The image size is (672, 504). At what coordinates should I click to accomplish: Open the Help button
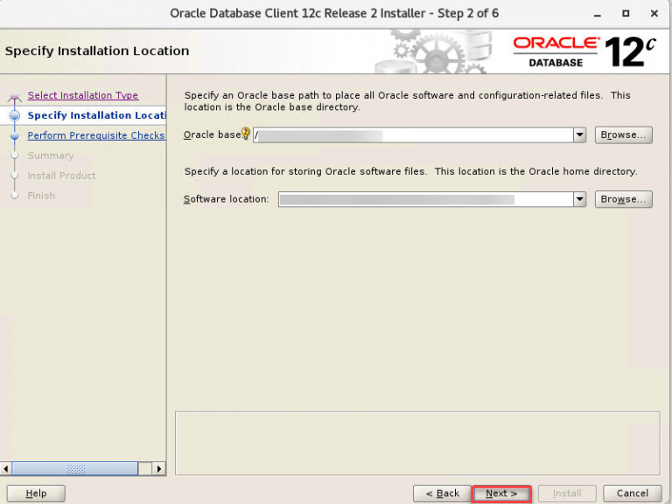coord(36,494)
